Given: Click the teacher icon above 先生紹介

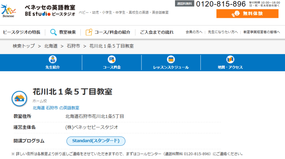Looking at the screenshot, I should click(53, 59).
